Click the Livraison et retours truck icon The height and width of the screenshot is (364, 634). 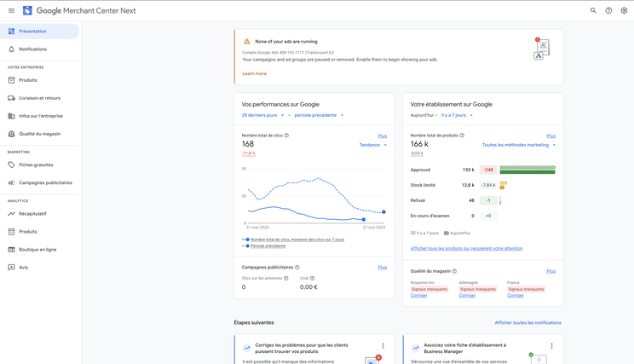coord(11,98)
